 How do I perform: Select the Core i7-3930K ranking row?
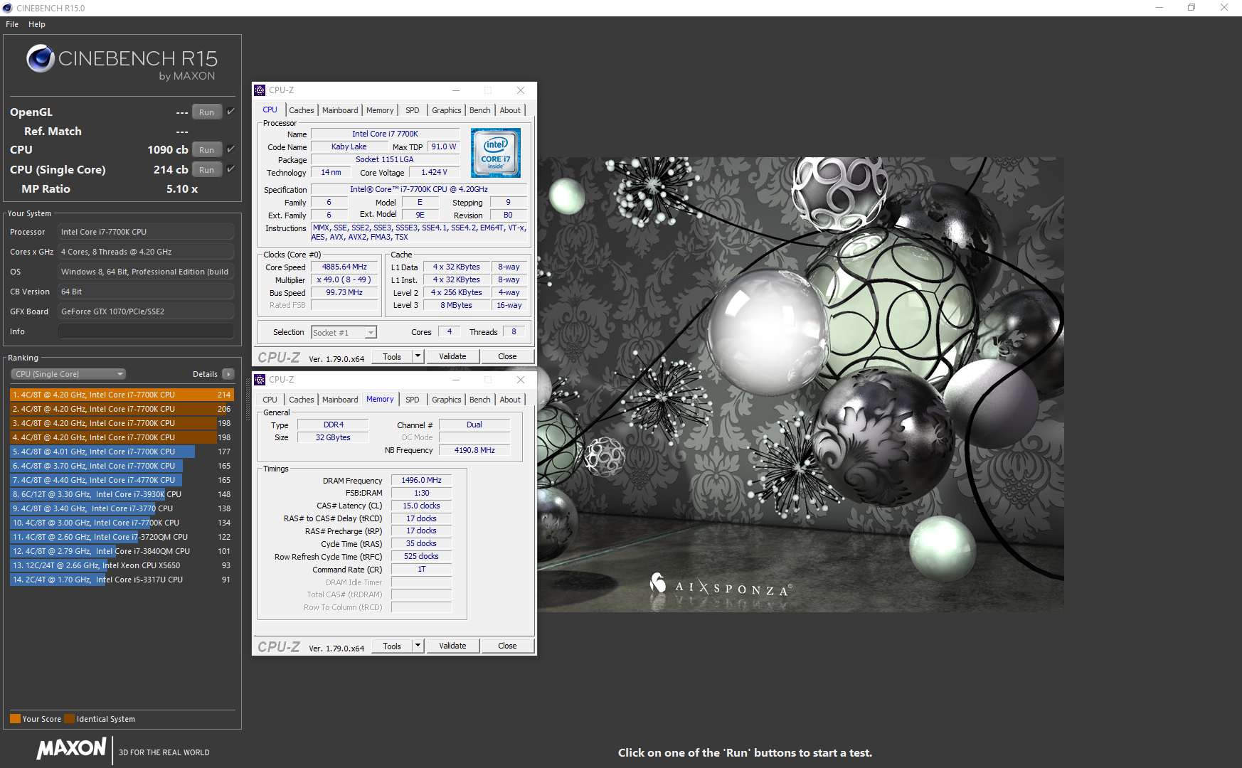[x=122, y=494]
